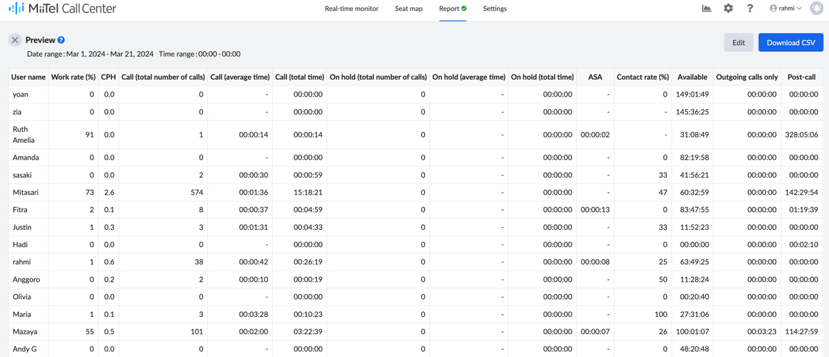Screen dimensions: 829x357
Task: Select the Fitra user name
Action: tap(20, 209)
